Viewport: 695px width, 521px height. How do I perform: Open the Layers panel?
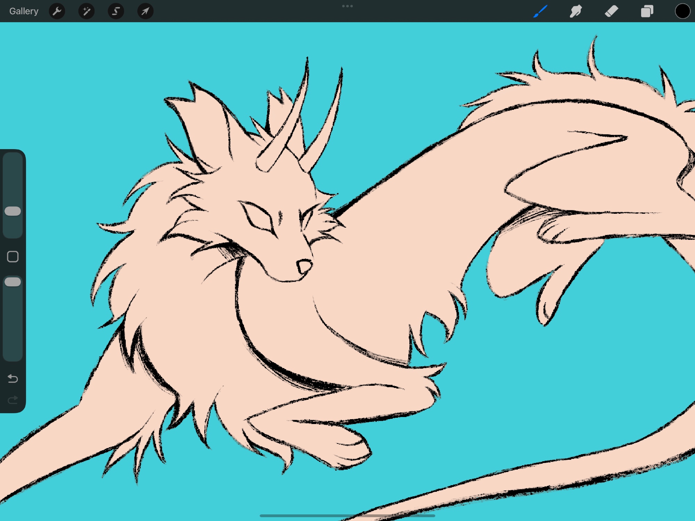pos(647,11)
